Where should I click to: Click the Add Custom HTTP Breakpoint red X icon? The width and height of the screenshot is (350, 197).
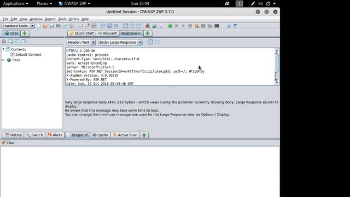click(x=196, y=26)
